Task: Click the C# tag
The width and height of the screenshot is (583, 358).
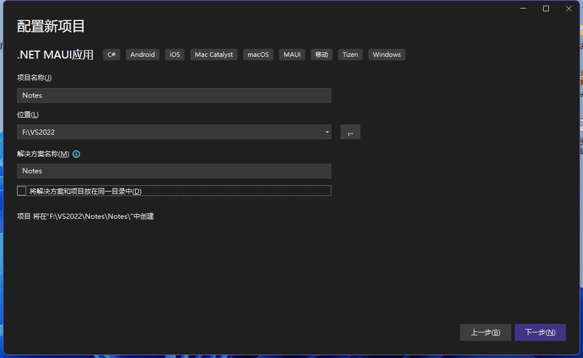Action: (112, 55)
